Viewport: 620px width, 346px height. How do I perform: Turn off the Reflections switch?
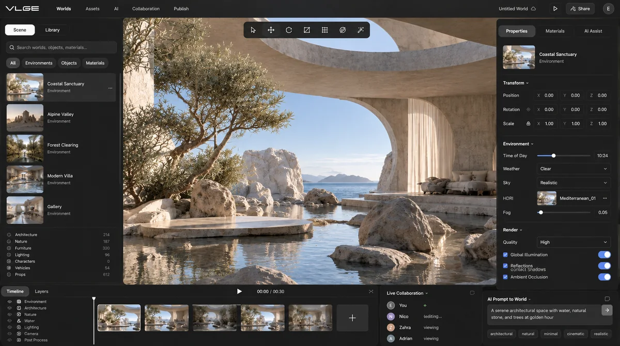pyautogui.click(x=604, y=266)
